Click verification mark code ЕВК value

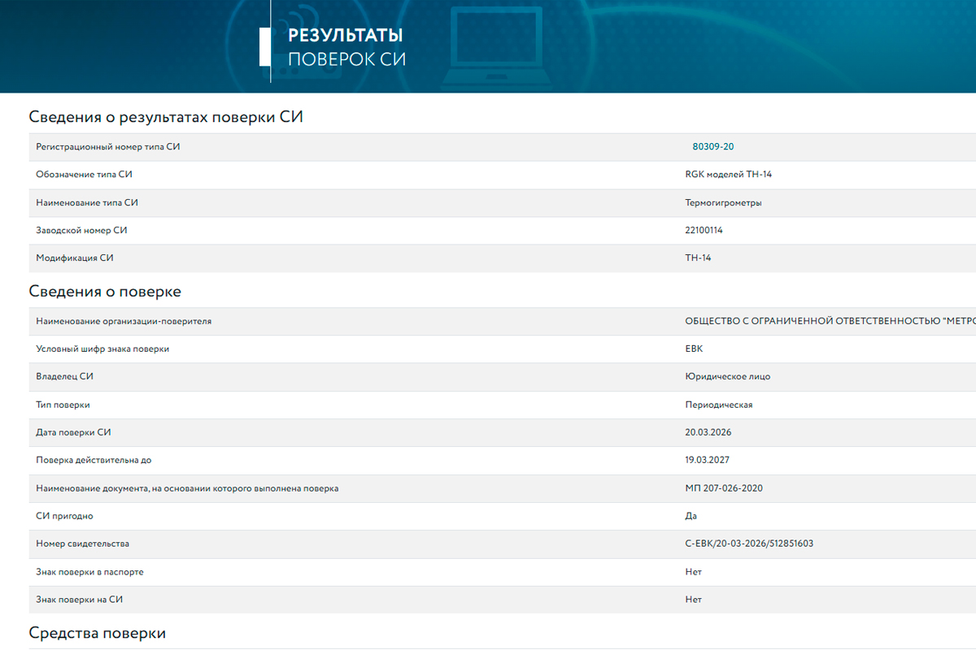click(694, 349)
